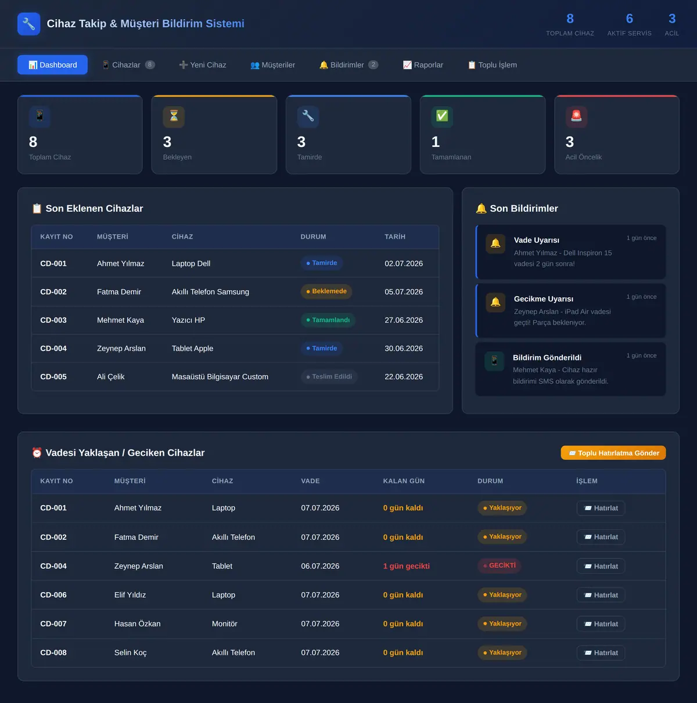Click the Akıllı Telefon Samsung cell
This screenshot has height=703, width=697.
(x=210, y=292)
